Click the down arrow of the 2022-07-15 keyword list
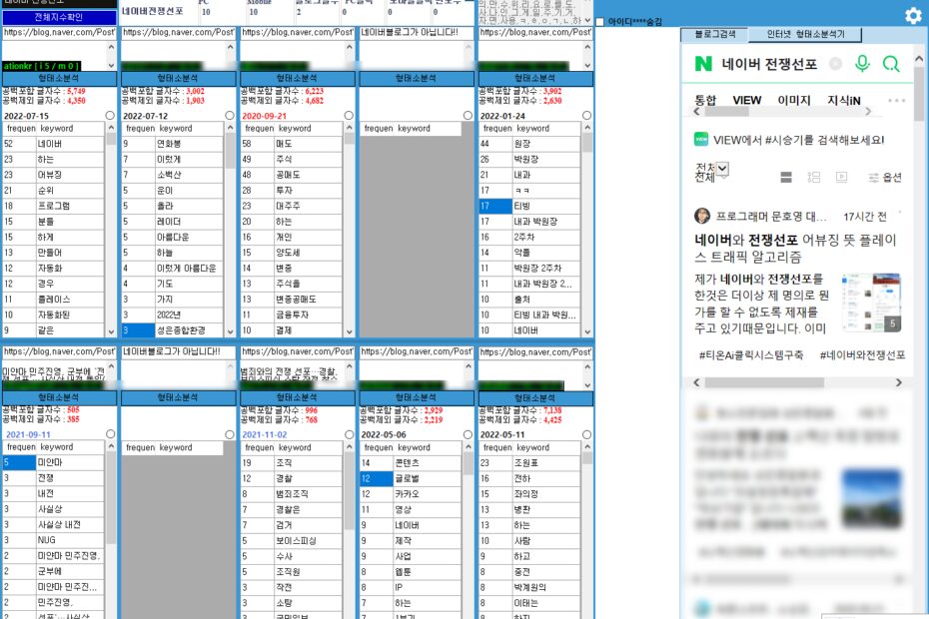The height and width of the screenshot is (619, 929). pyautogui.click(x=111, y=332)
